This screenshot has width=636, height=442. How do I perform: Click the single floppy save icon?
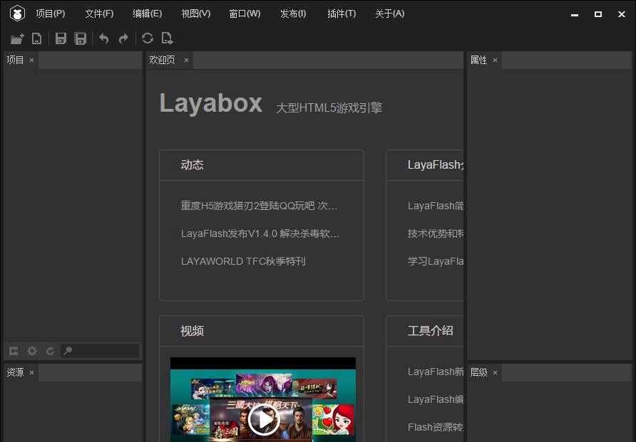pyautogui.click(x=61, y=38)
